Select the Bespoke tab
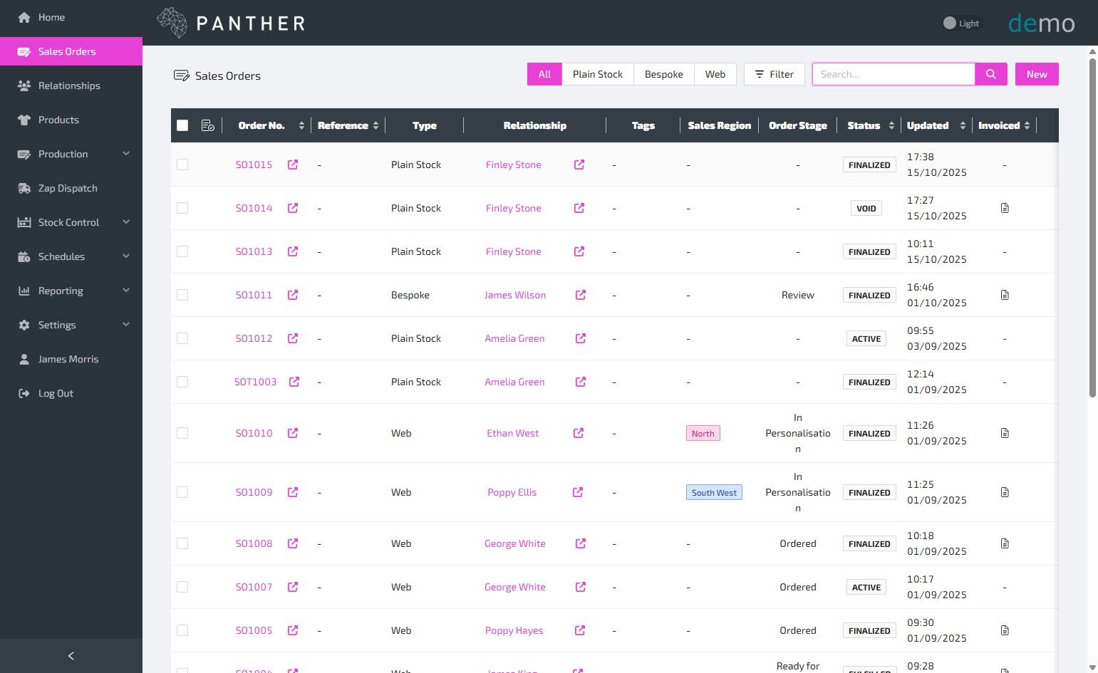Screen dimensions: 1098x673 coord(664,74)
